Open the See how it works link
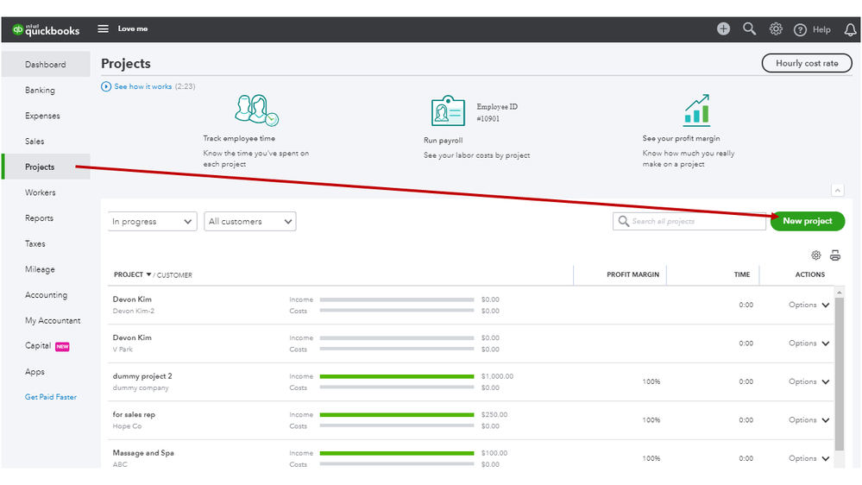862x485 pixels. coord(142,87)
